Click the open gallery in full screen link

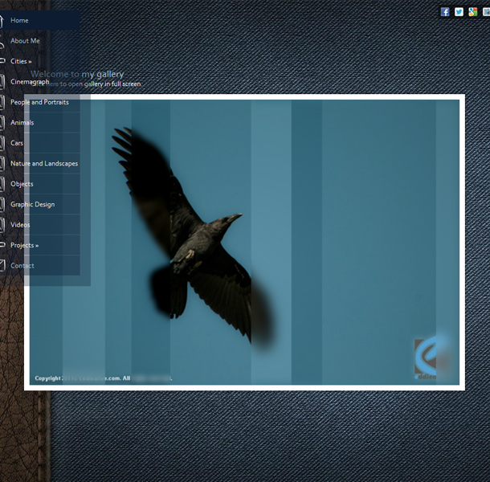87,84
